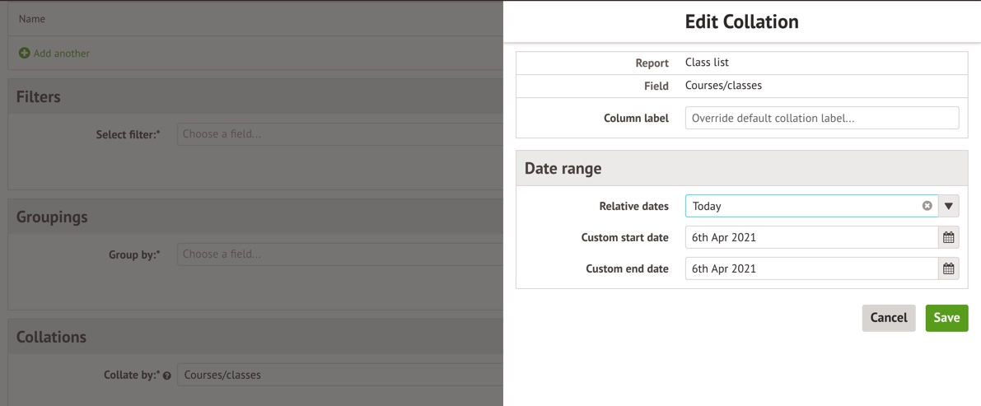Click the Custom start date text field
This screenshot has height=406, width=981.
point(810,237)
